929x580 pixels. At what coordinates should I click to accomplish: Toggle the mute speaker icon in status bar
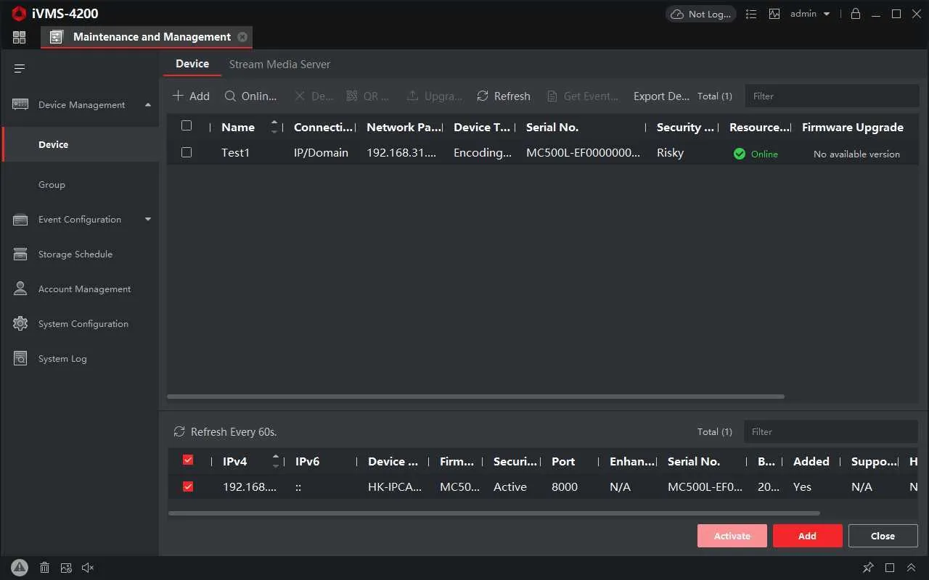[88, 568]
